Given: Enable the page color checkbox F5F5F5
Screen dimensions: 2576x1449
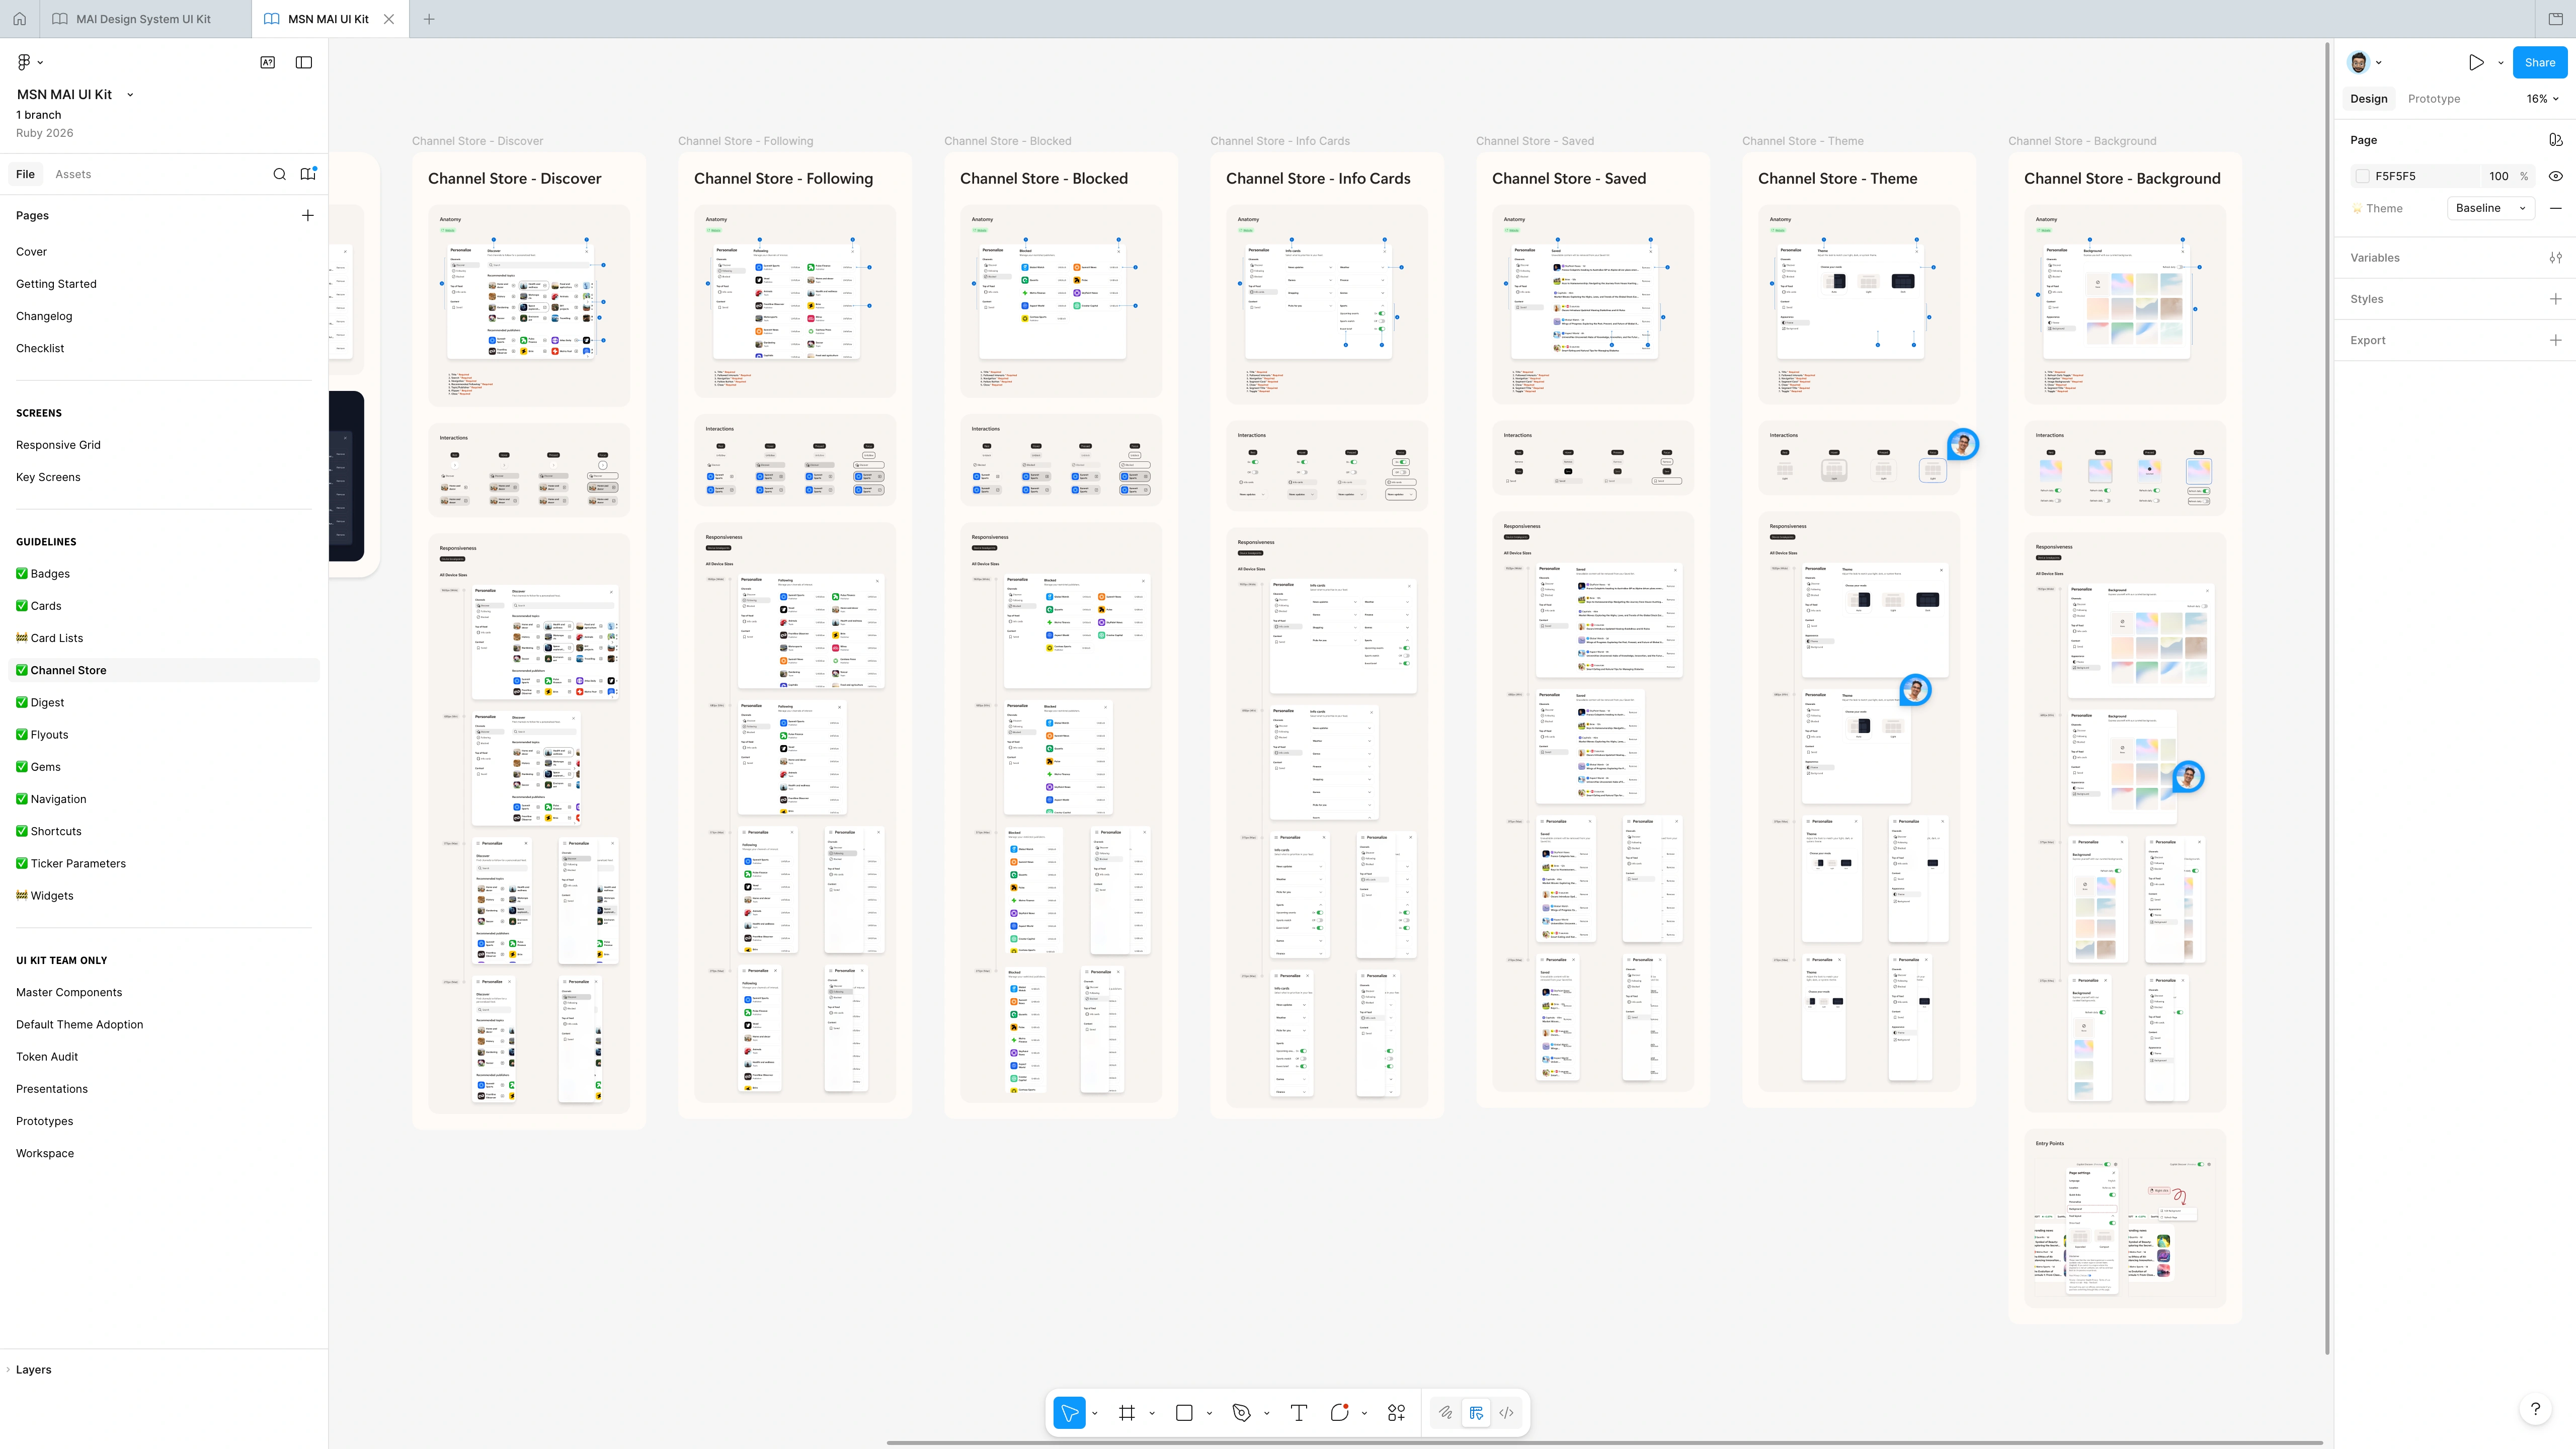Looking at the screenshot, I should click(2362, 176).
